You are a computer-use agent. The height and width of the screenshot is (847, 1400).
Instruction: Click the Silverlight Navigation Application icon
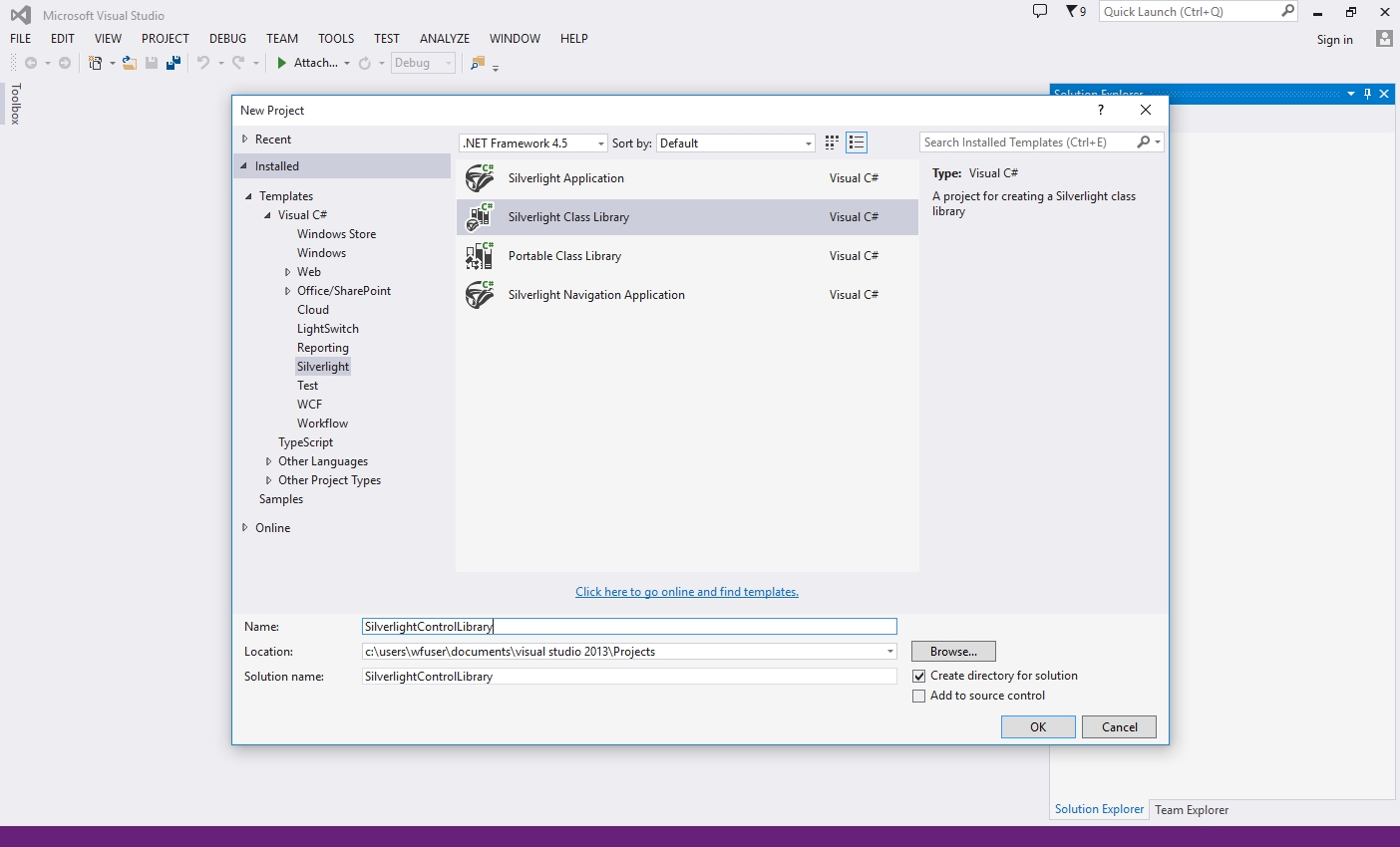(x=480, y=295)
